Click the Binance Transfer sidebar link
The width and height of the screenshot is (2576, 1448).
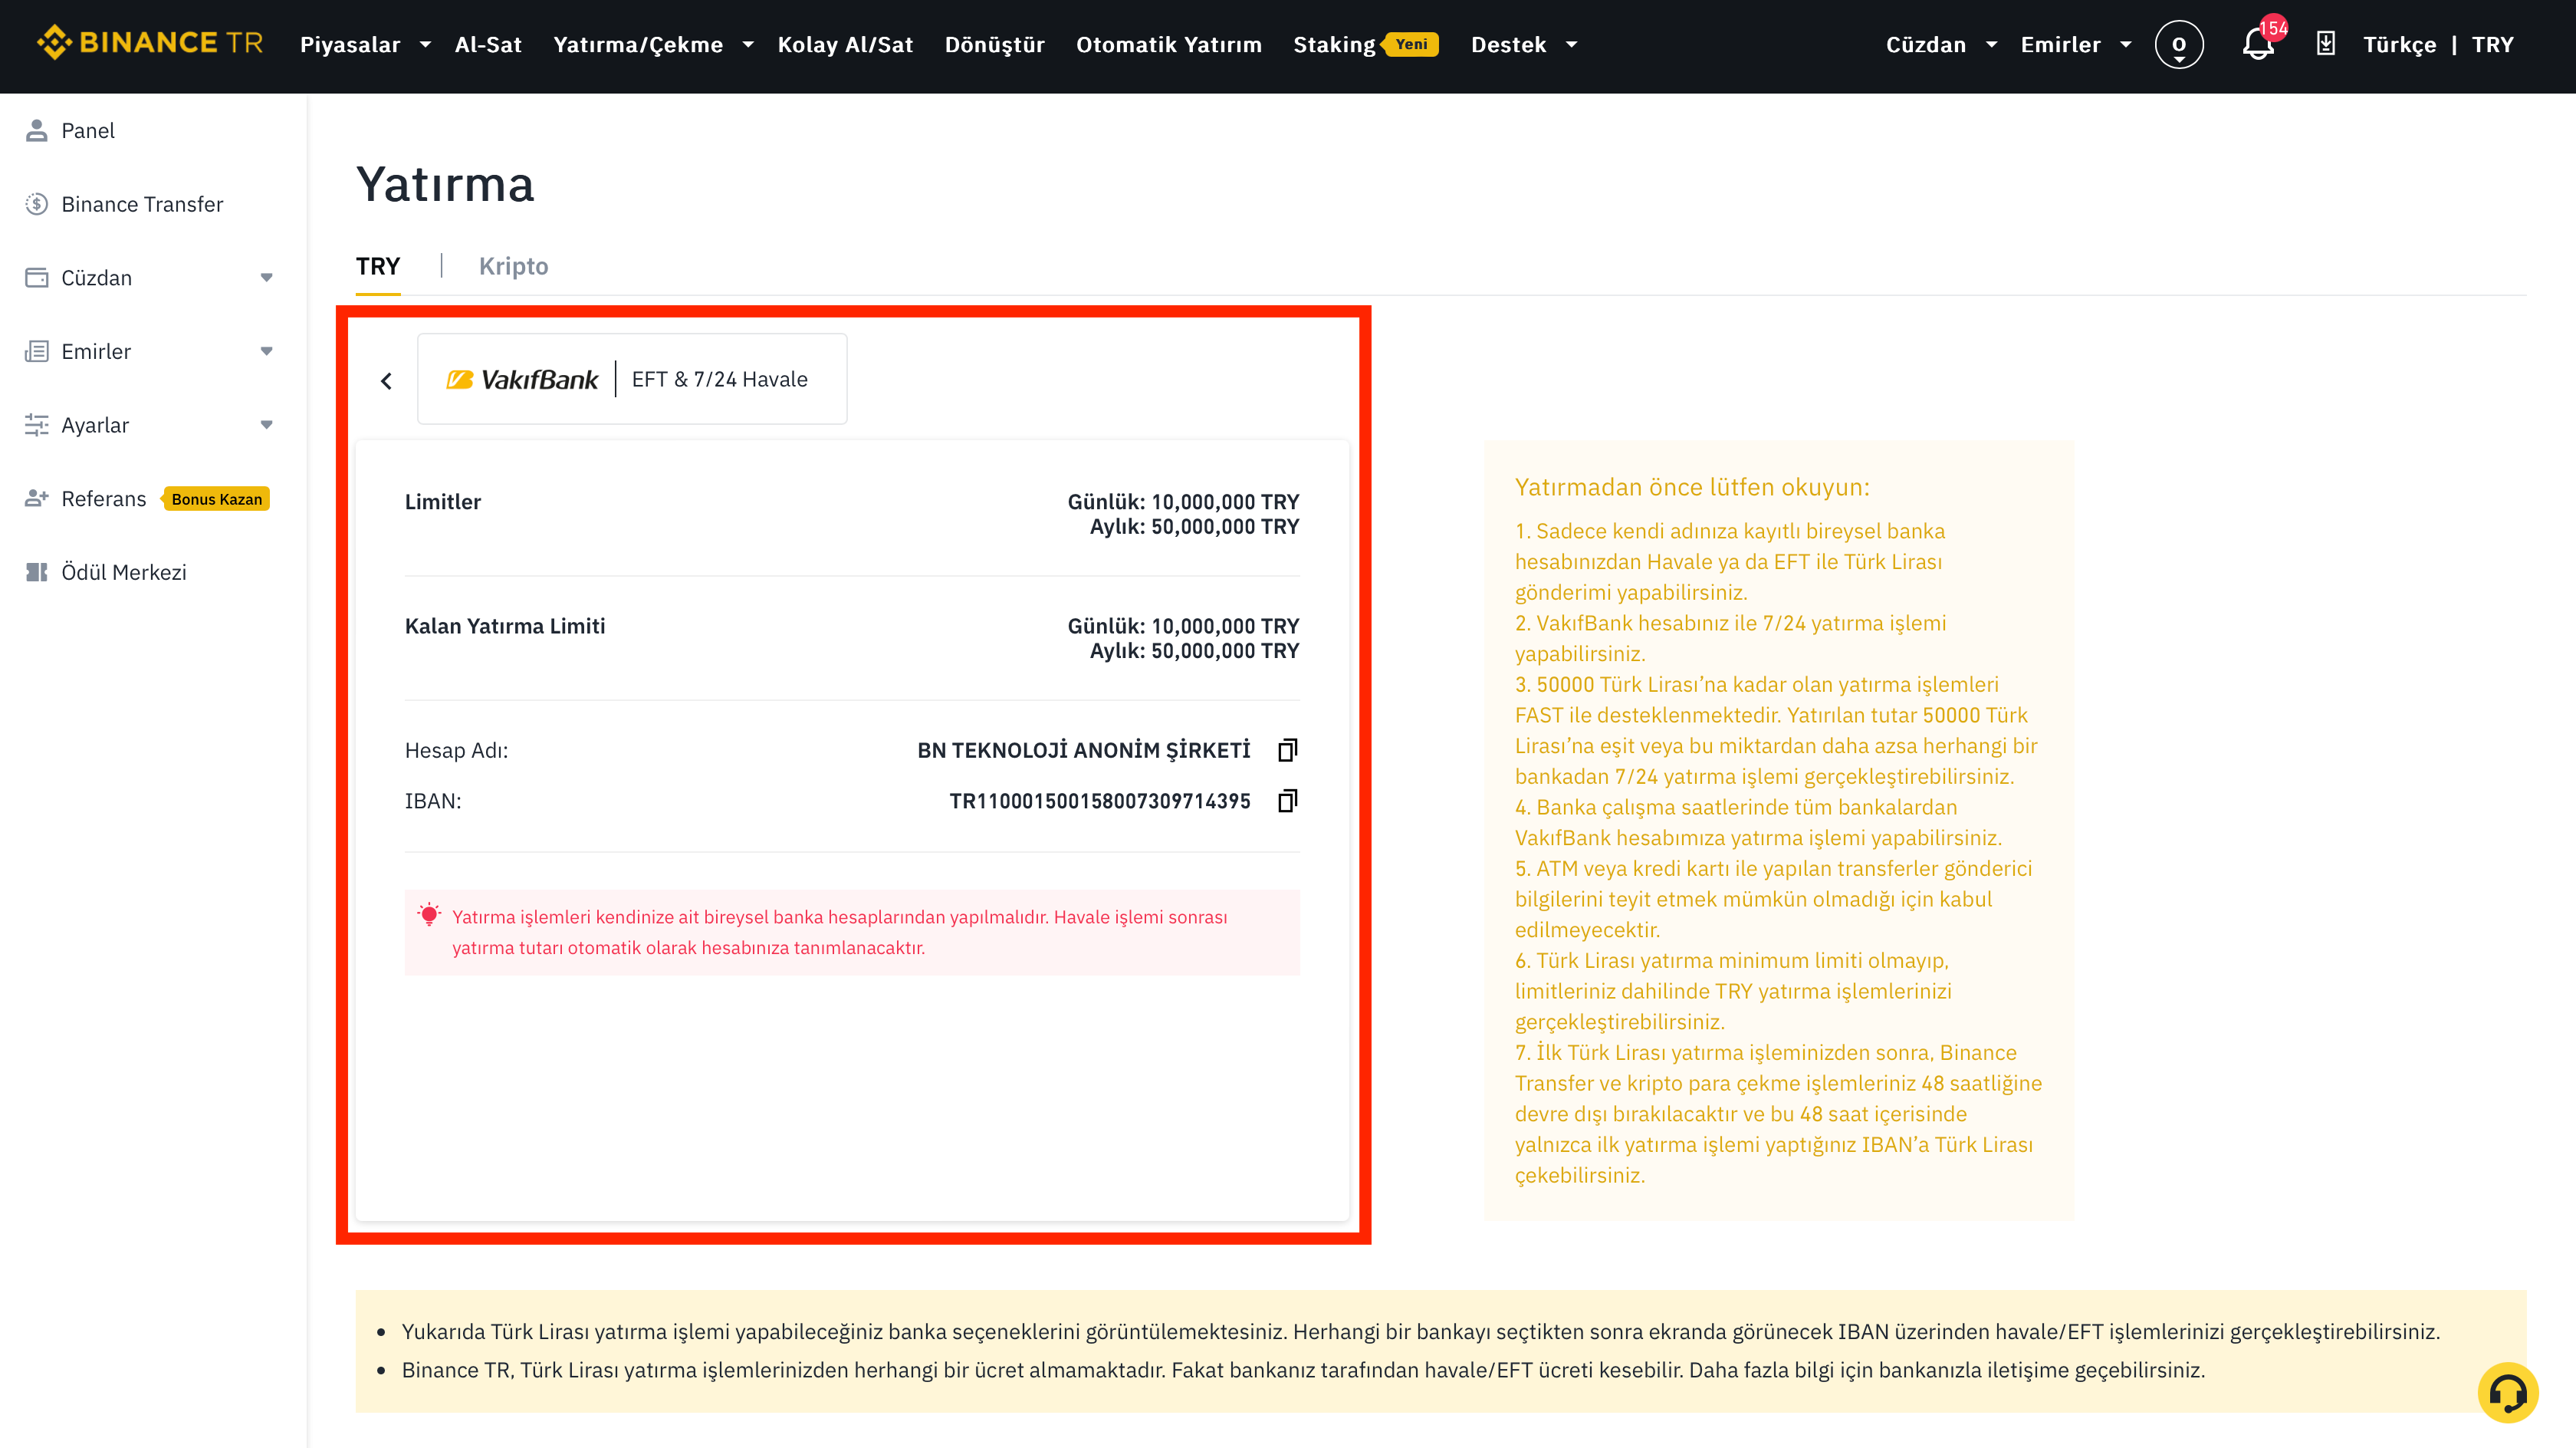point(142,204)
